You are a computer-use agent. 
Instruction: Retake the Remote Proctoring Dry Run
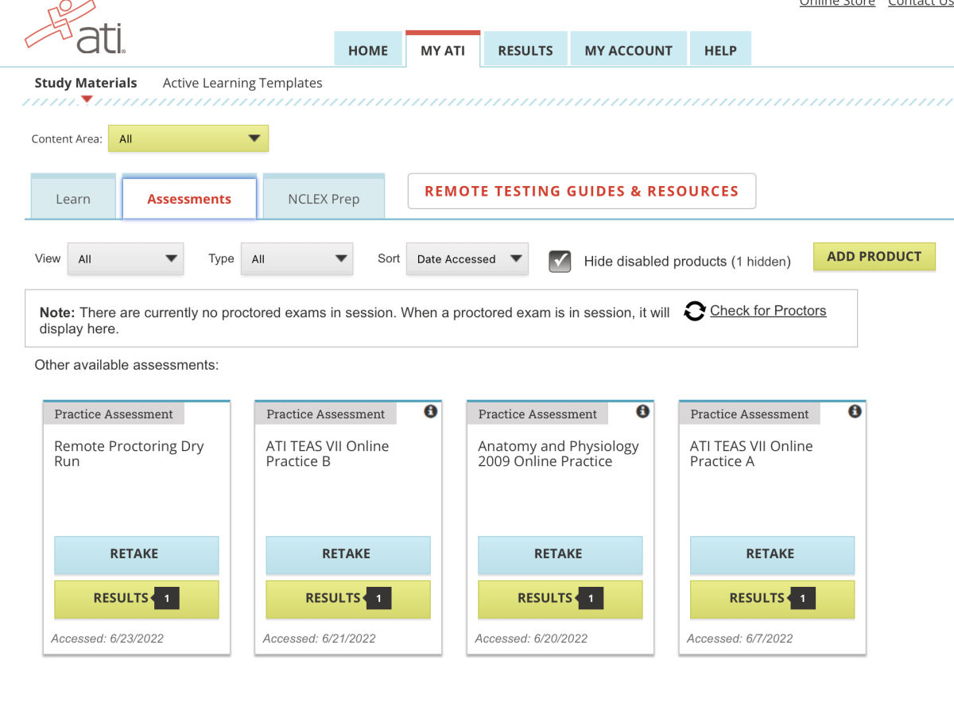tap(137, 554)
